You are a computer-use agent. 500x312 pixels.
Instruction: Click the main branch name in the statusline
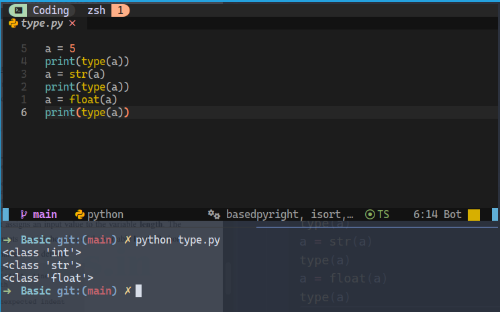tap(45, 215)
